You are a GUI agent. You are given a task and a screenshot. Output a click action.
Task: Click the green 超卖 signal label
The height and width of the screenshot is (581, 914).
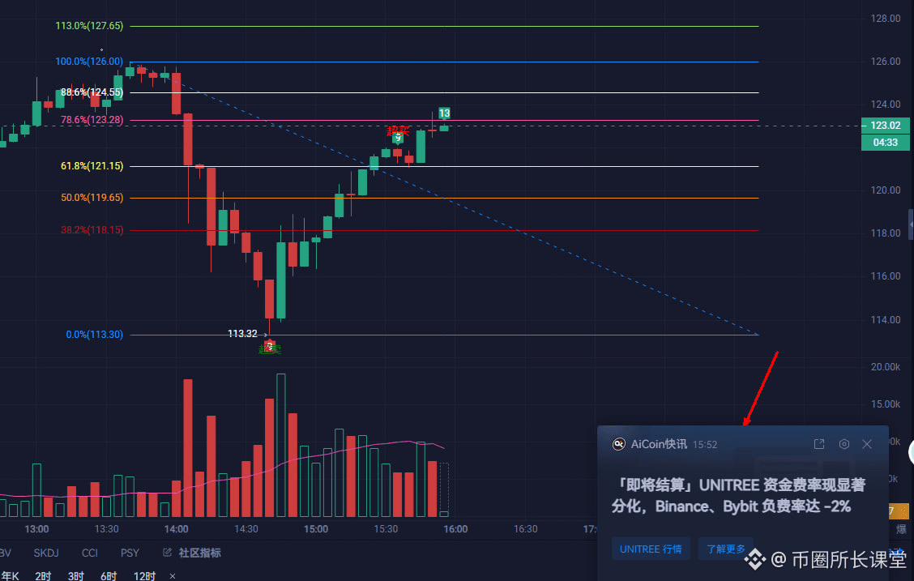coord(270,349)
